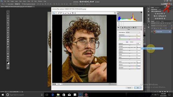
Task: Click the foreground color swatch
Action: pos(7,62)
